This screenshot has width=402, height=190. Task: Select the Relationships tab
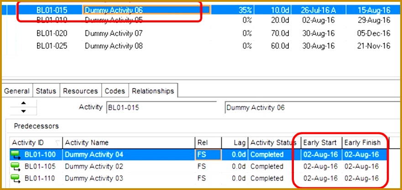[153, 91]
